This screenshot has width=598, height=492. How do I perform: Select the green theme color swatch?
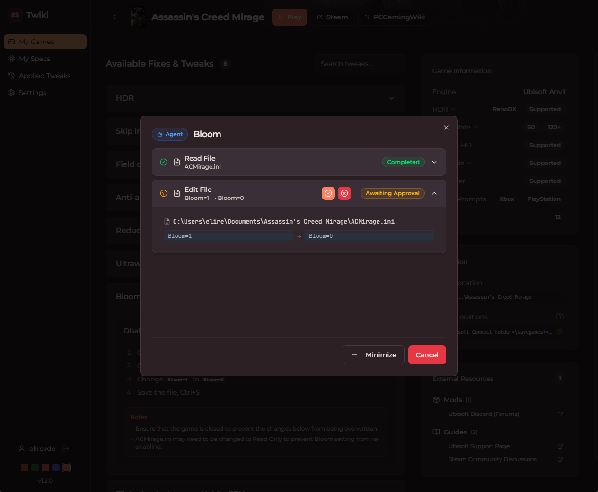click(35, 467)
